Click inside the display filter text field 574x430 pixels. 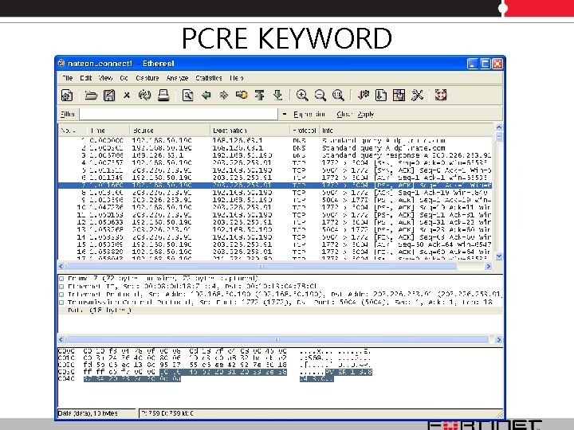179,114
